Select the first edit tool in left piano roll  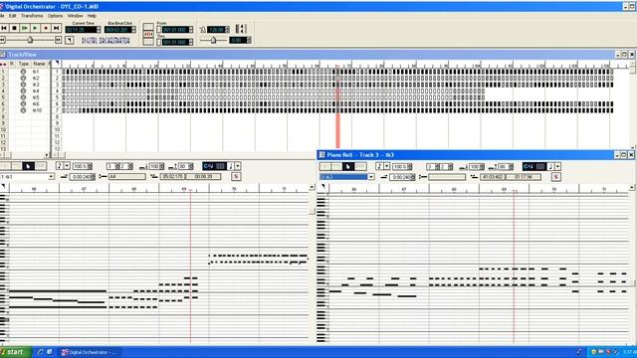(x=5, y=166)
